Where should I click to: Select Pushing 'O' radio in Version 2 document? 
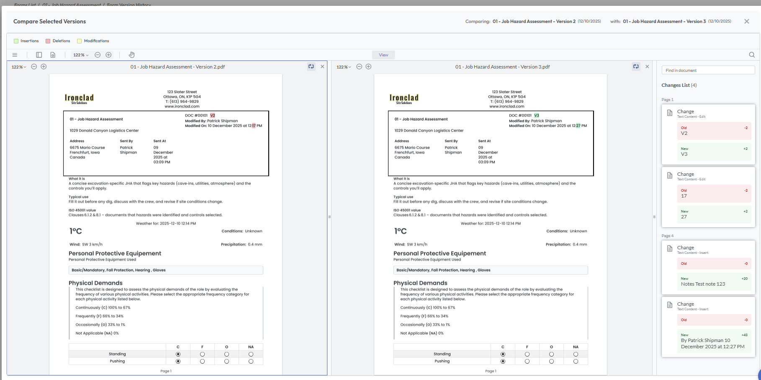[226, 361]
